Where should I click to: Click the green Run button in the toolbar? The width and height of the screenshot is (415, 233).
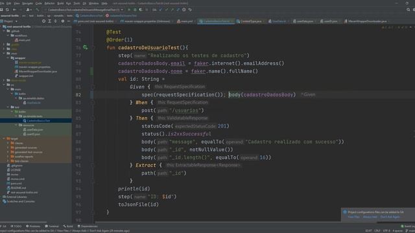point(129,10)
